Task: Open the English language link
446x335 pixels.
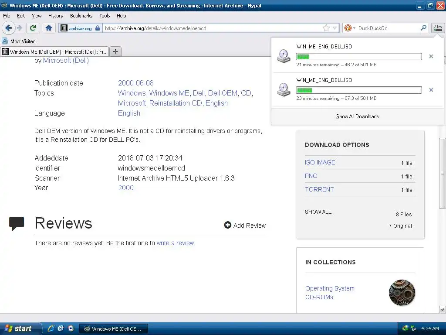Action: coord(129,113)
